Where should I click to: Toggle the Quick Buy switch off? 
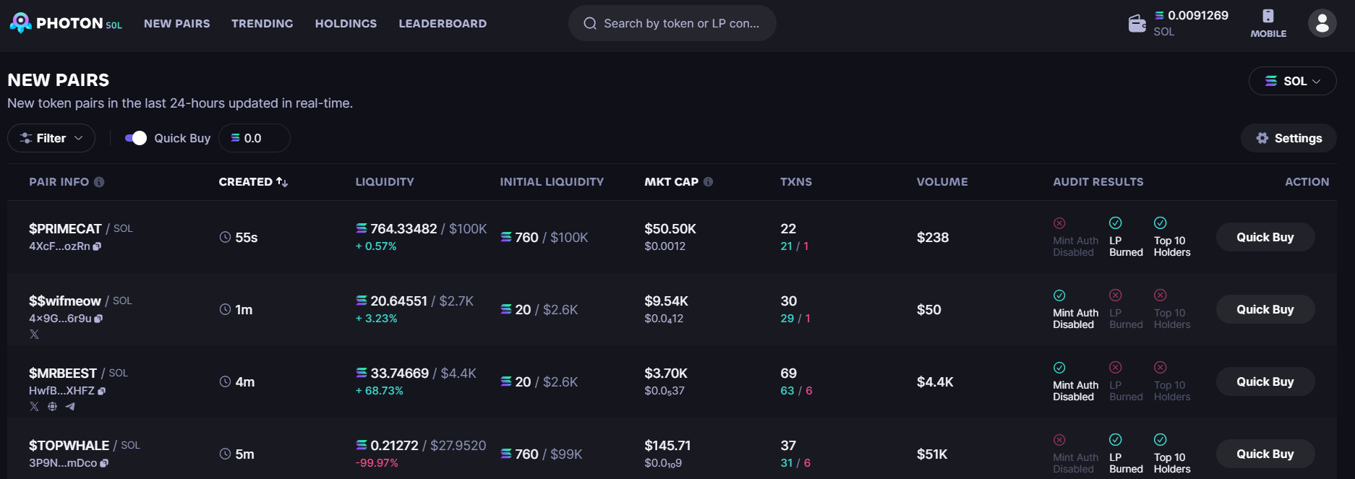136,137
